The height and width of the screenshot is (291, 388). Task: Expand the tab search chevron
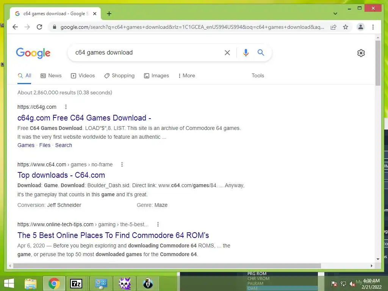(335, 14)
